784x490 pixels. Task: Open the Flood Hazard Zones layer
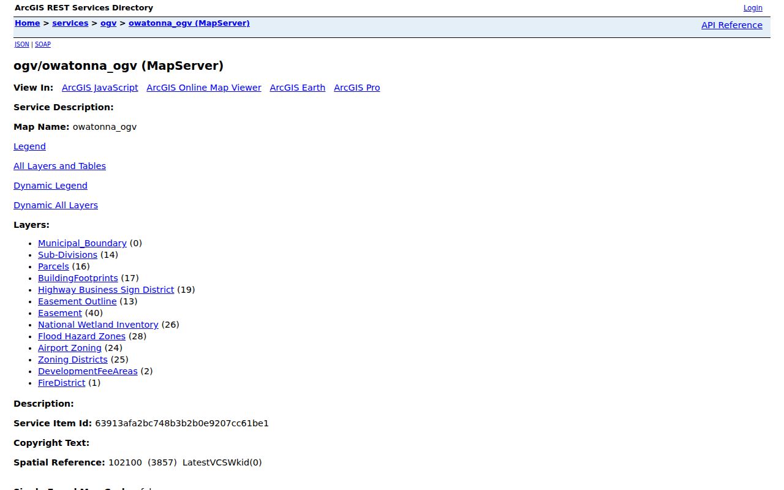tap(81, 336)
